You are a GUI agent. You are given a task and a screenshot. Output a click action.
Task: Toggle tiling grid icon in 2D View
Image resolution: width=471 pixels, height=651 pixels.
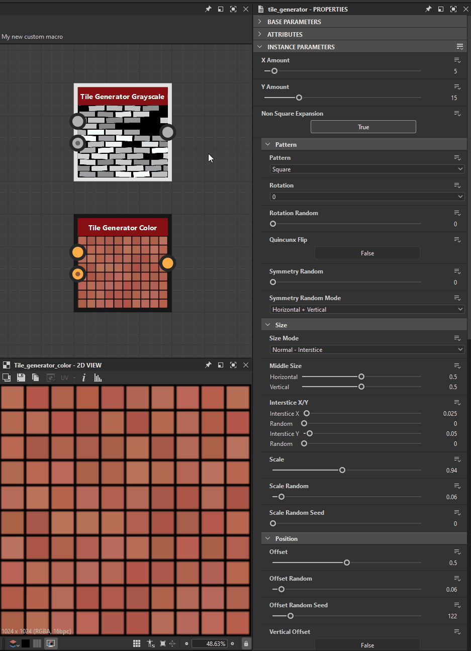(137, 643)
